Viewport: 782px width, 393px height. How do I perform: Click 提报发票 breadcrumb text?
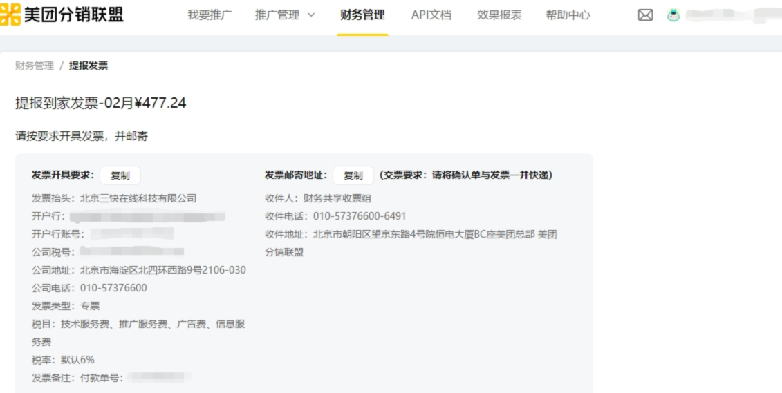[x=89, y=66]
